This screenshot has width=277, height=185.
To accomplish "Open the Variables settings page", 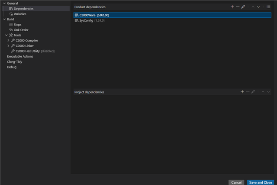I will (x=20, y=14).
